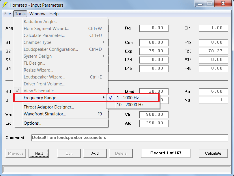Minimize the Hornresp window
This screenshot has height=176, width=234.
(x=200, y=3)
